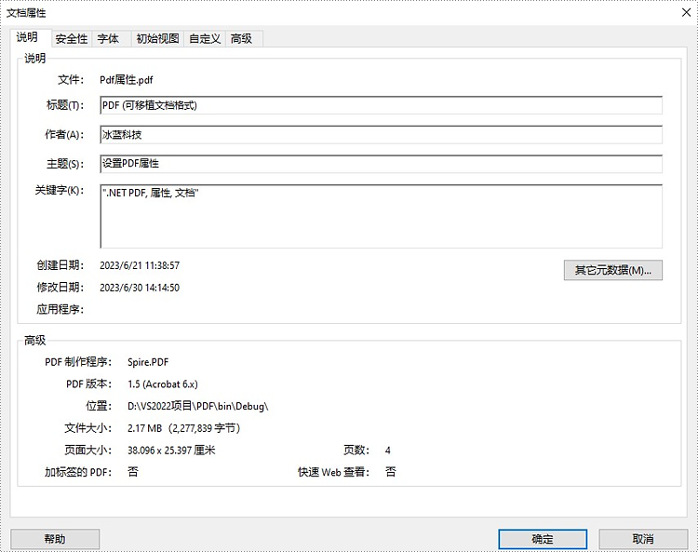Click creation date 2023/6/21 11:38:57

140,266
